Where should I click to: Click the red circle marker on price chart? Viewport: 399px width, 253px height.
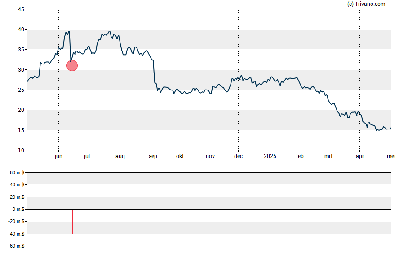tap(72, 66)
